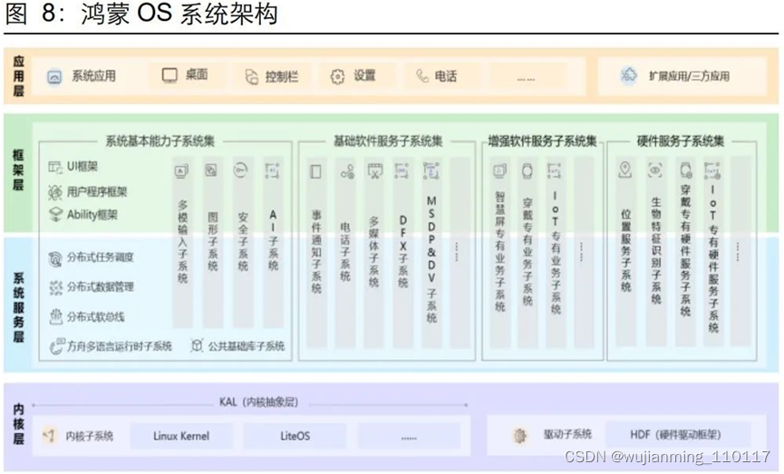The image size is (784, 474).
Task: Click the vertical text 多媒体子系统
Action: pos(374,251)
